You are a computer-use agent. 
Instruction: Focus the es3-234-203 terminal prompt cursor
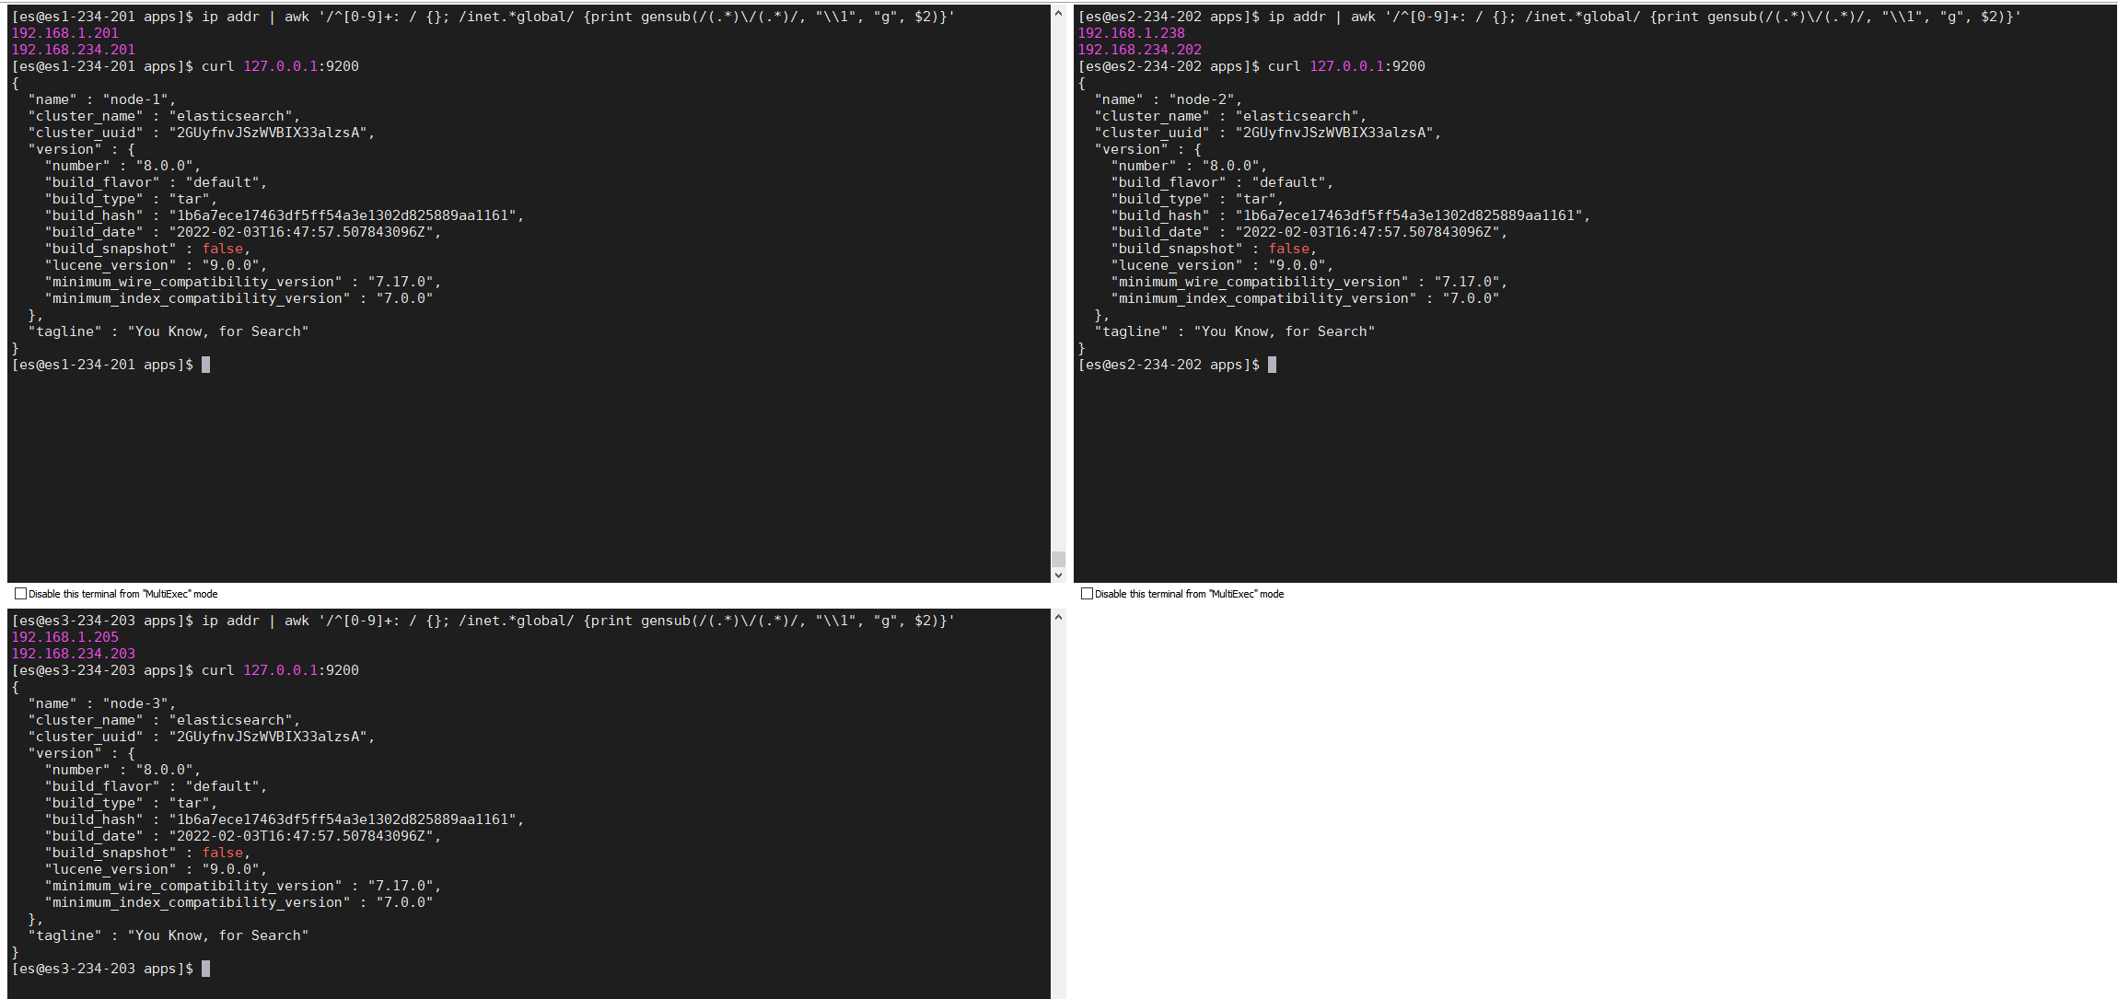(x=205, y=969)
